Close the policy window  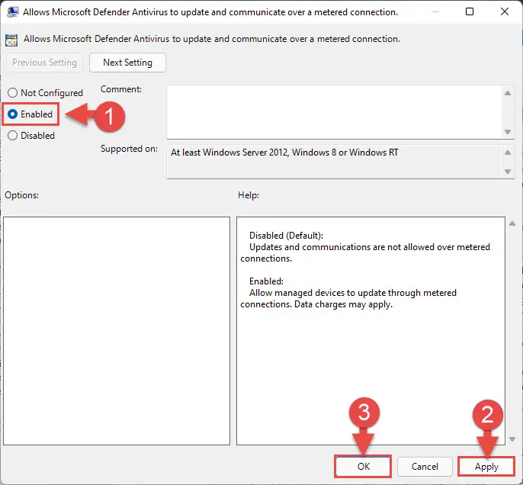pyautogui.click(x=505, y=11)
